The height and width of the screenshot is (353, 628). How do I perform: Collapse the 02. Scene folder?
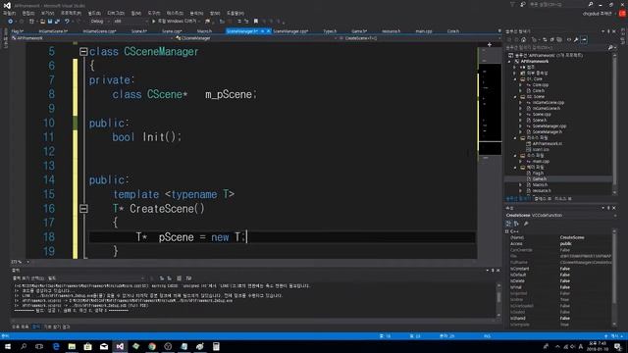515,97
